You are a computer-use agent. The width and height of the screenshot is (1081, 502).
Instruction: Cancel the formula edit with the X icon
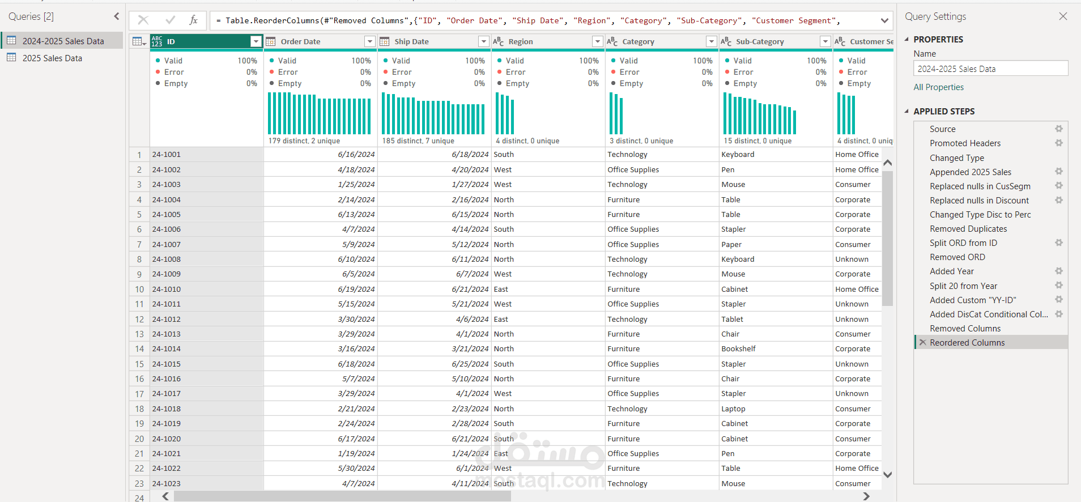(x=143, y=20)
